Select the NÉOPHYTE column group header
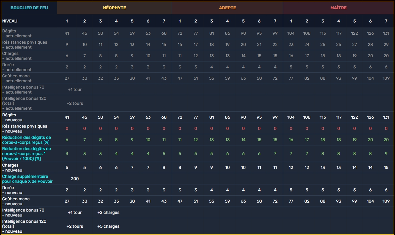The image size is (395, 235). [x=114, y=8]
